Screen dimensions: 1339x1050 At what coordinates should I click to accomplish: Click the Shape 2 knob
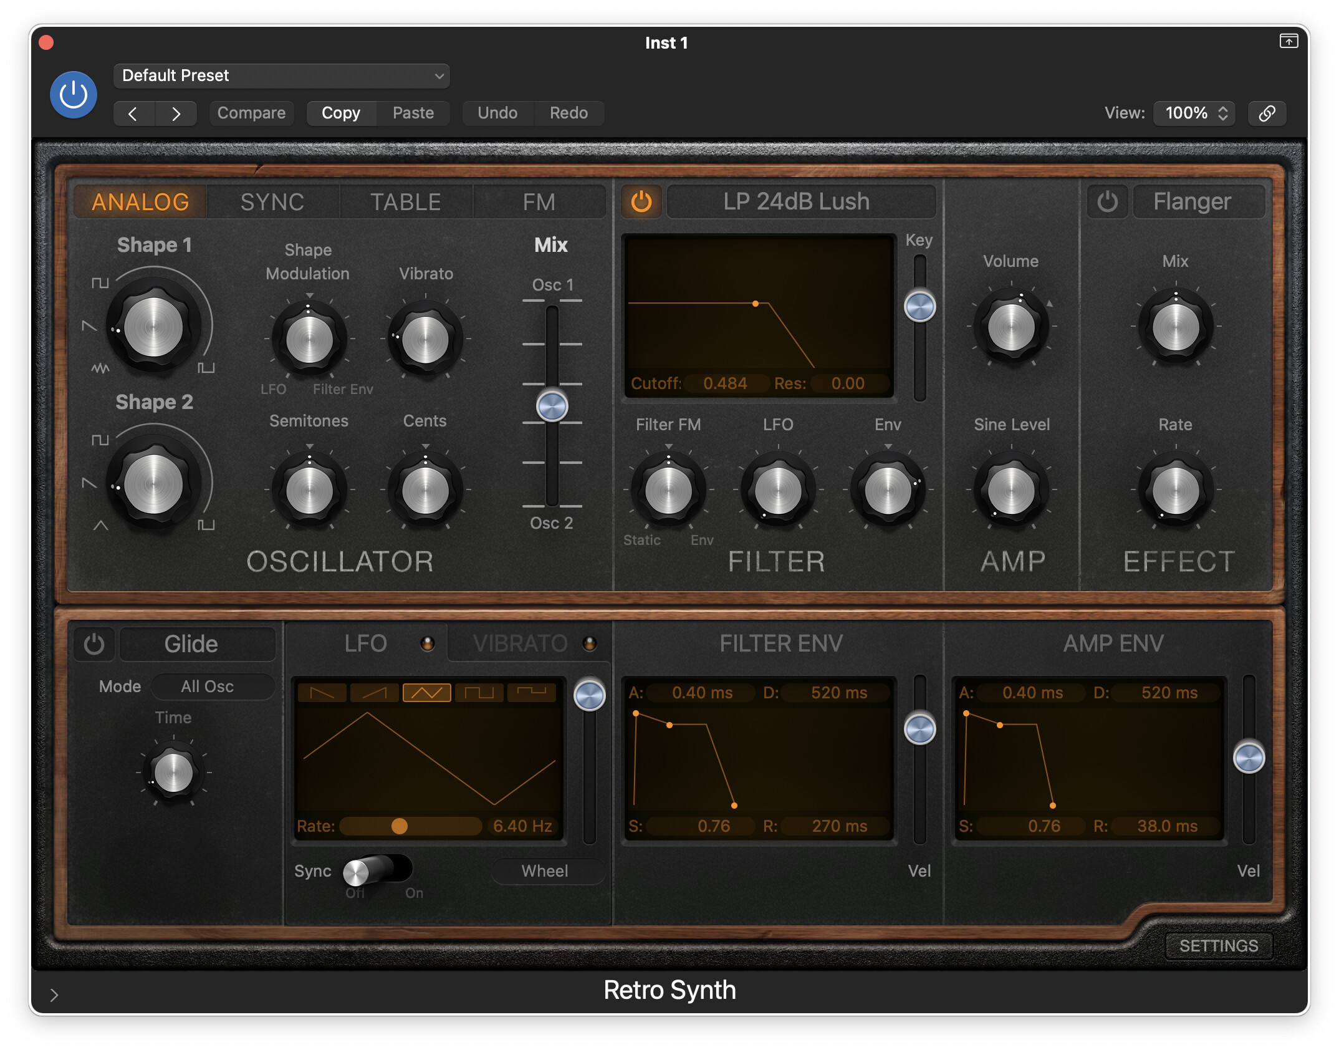click(153, 484)
